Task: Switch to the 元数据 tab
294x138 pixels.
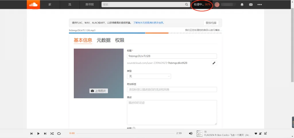Action: (x=103, y=40)
